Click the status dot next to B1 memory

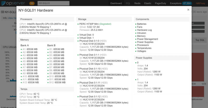(48, 49)
